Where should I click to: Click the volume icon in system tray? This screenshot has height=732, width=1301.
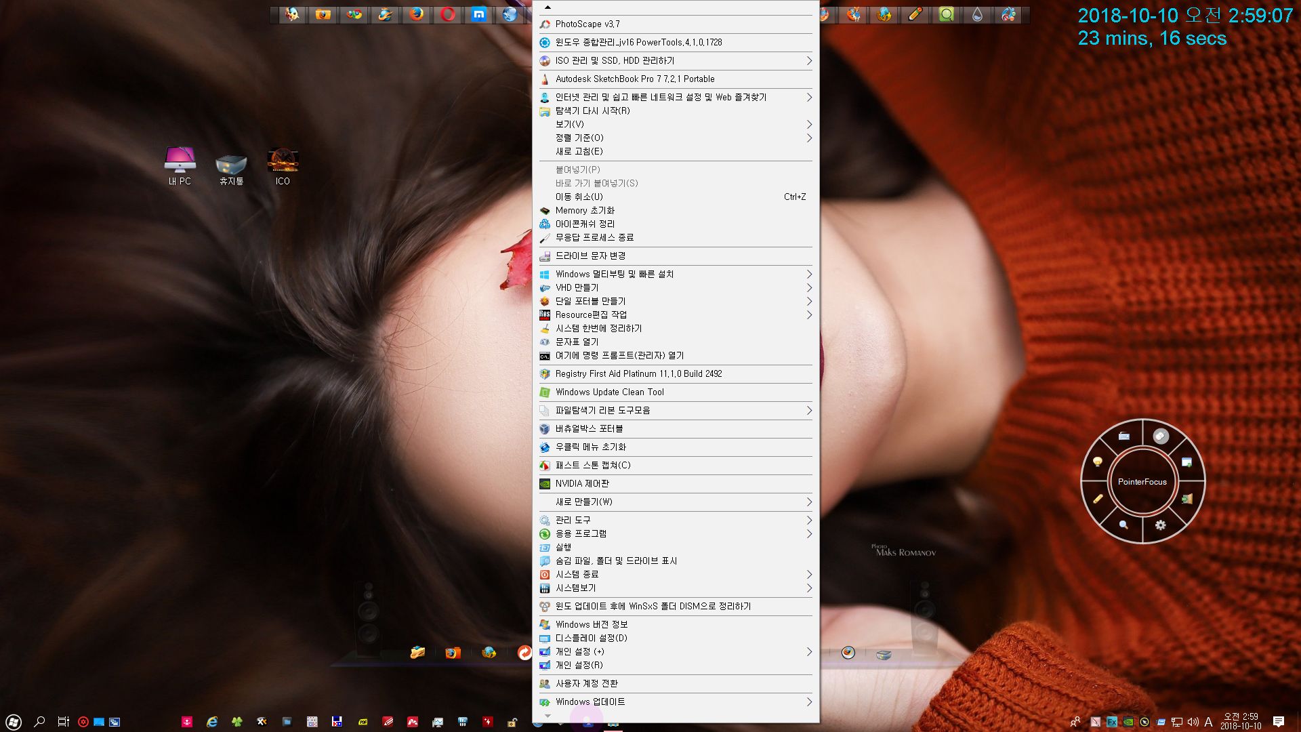[1193, 722]
